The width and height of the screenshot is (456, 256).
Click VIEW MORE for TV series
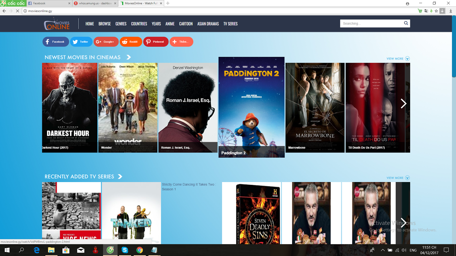398,178
